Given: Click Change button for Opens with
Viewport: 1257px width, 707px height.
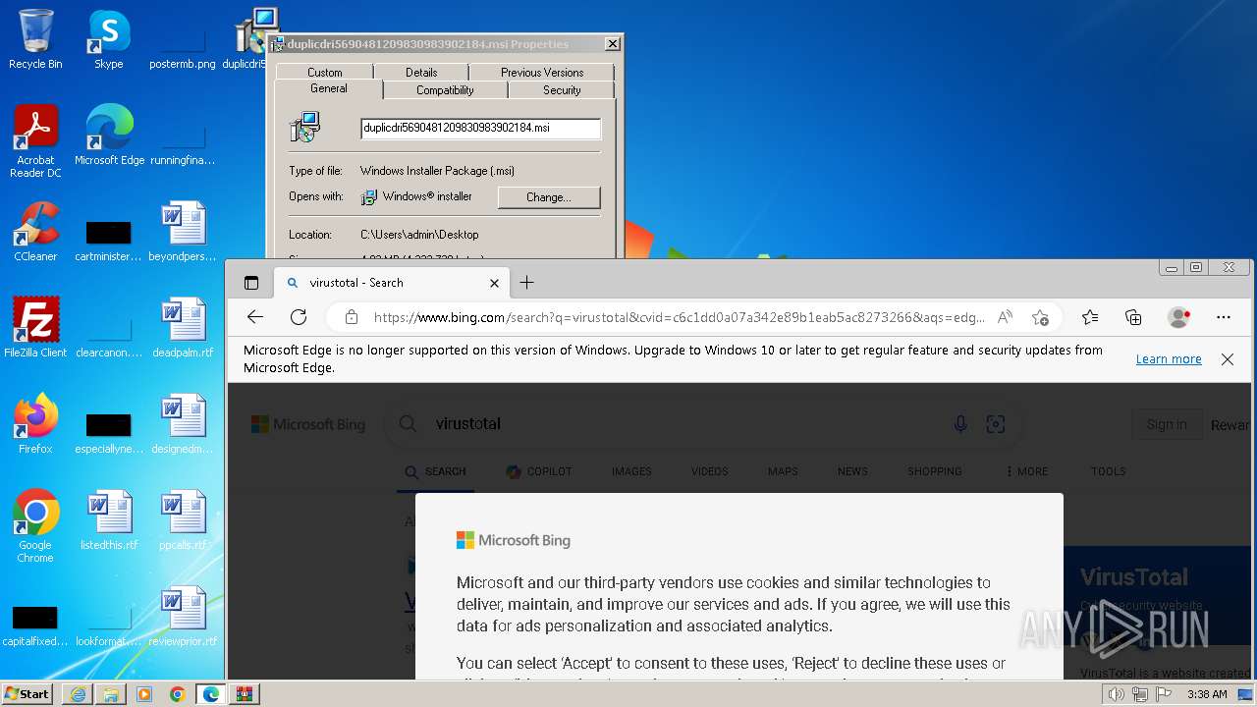Looking at the screenshot, I should 548,197.
